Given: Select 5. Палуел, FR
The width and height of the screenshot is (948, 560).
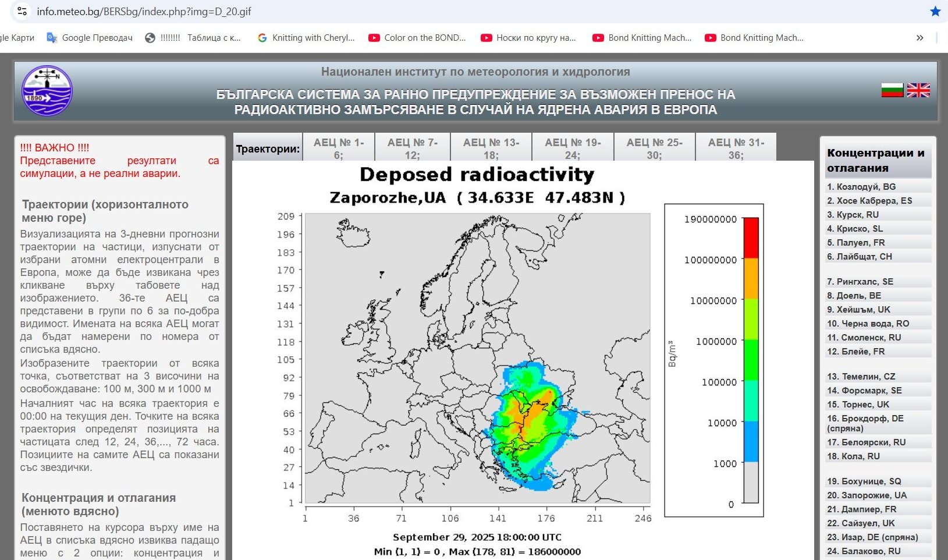Looking at the screenshot, I should (x=878, y=243).
